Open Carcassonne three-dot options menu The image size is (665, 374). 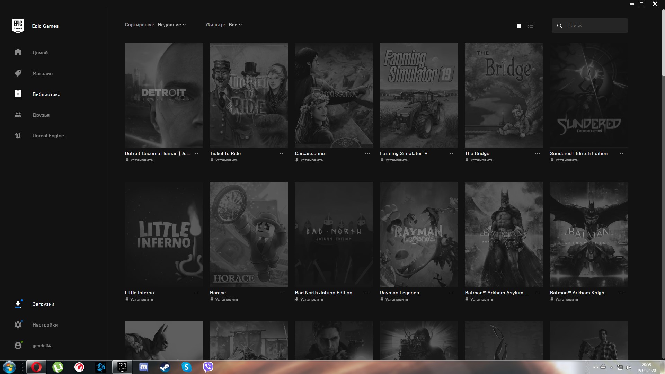tap(367, 154)
